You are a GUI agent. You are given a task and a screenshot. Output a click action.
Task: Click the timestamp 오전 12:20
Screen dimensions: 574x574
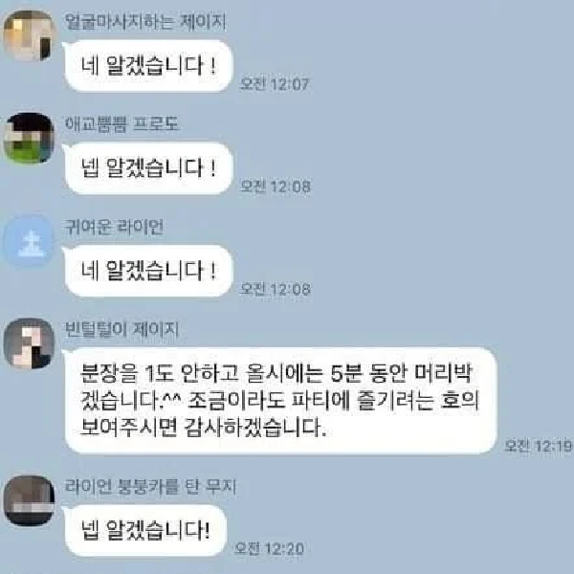(269, 548)
